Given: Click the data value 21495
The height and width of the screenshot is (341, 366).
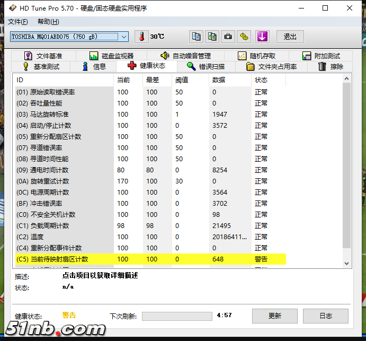Looking at the screenshot, I should (221, 226).
